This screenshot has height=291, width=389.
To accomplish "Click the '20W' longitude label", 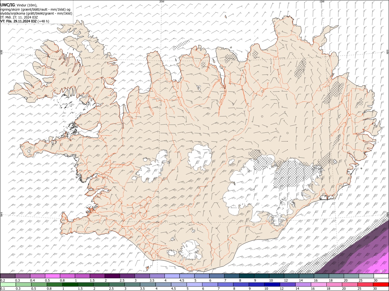I will click(162, 2).
